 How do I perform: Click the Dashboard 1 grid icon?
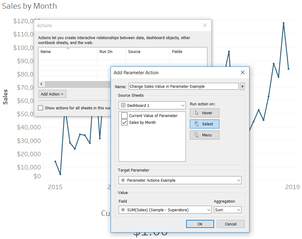123,105
